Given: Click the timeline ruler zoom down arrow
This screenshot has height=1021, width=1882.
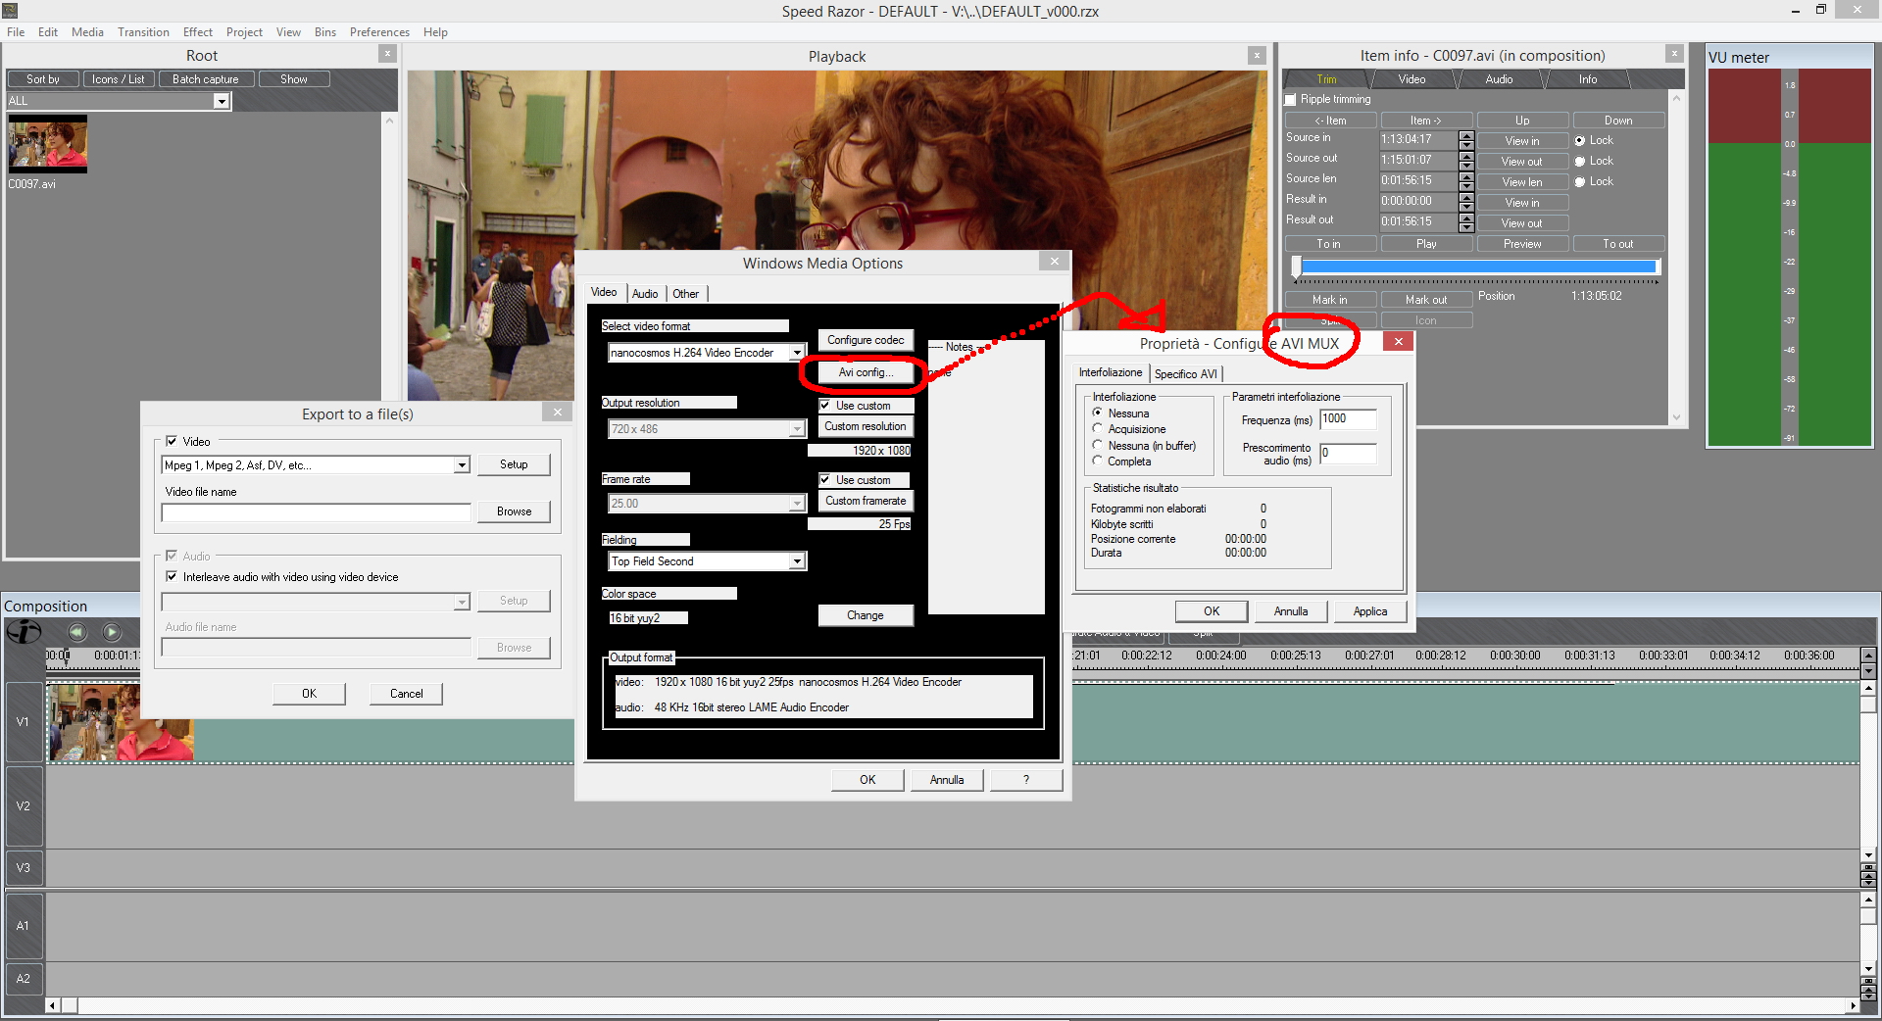Looking at the screenshot, I should pyautogui.click(x=1868, y=670).
